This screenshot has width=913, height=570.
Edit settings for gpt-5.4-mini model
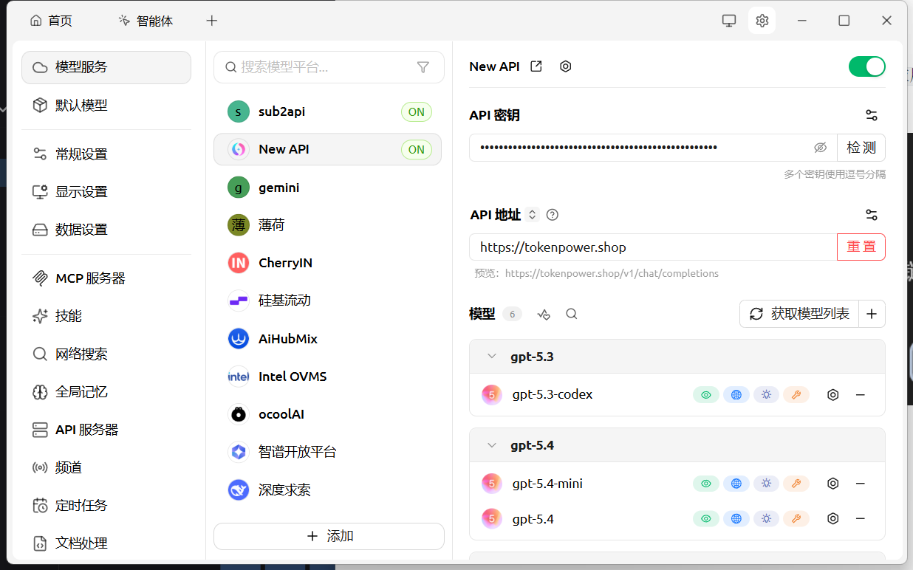coord(833,484)
